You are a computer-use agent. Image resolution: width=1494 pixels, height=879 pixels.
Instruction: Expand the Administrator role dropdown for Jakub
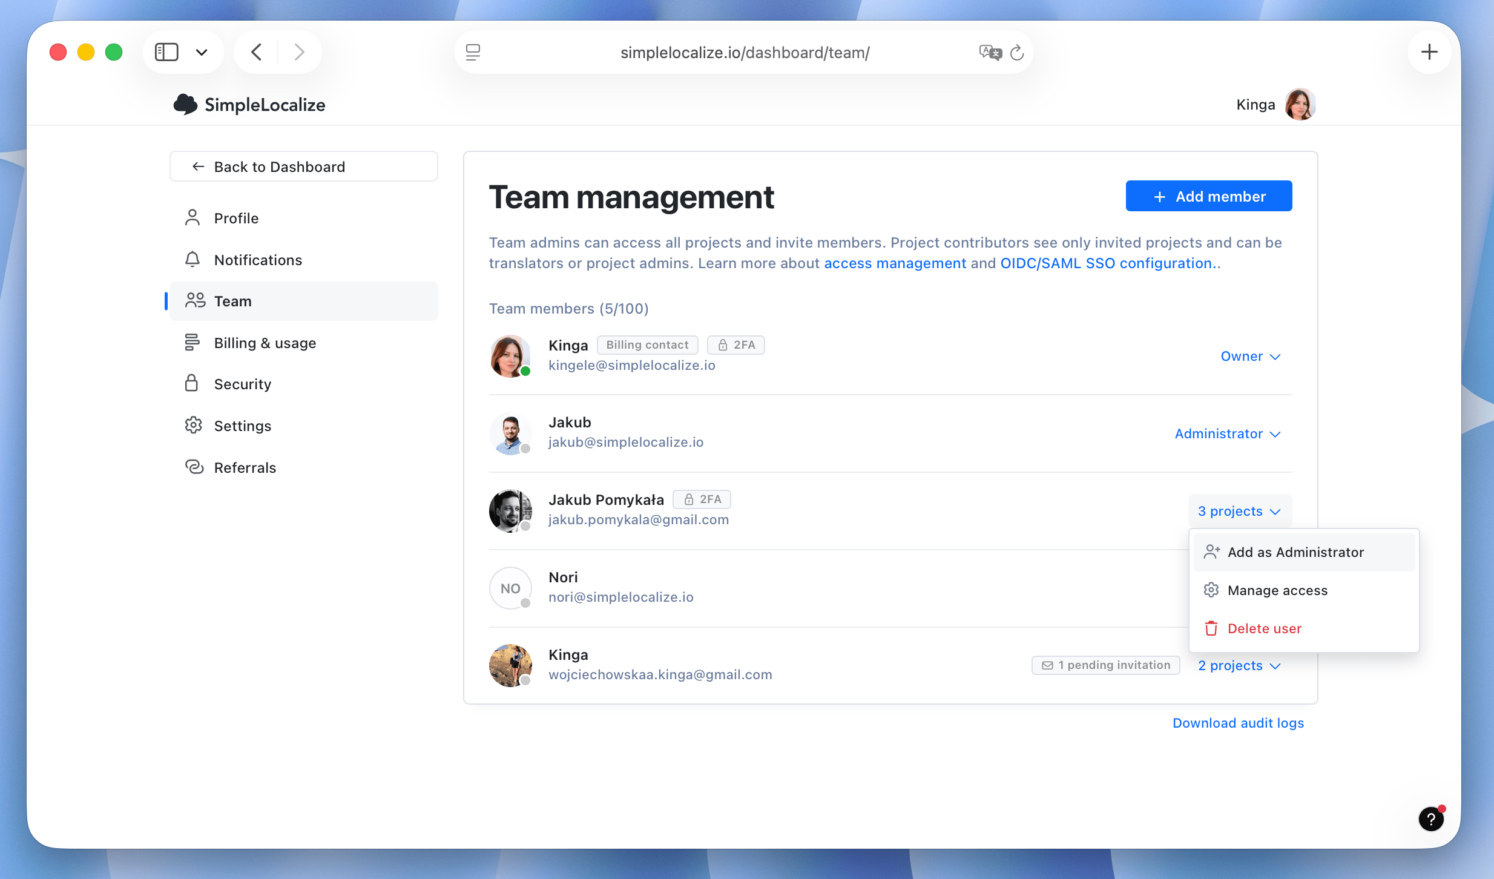[x=1228, y=434]
